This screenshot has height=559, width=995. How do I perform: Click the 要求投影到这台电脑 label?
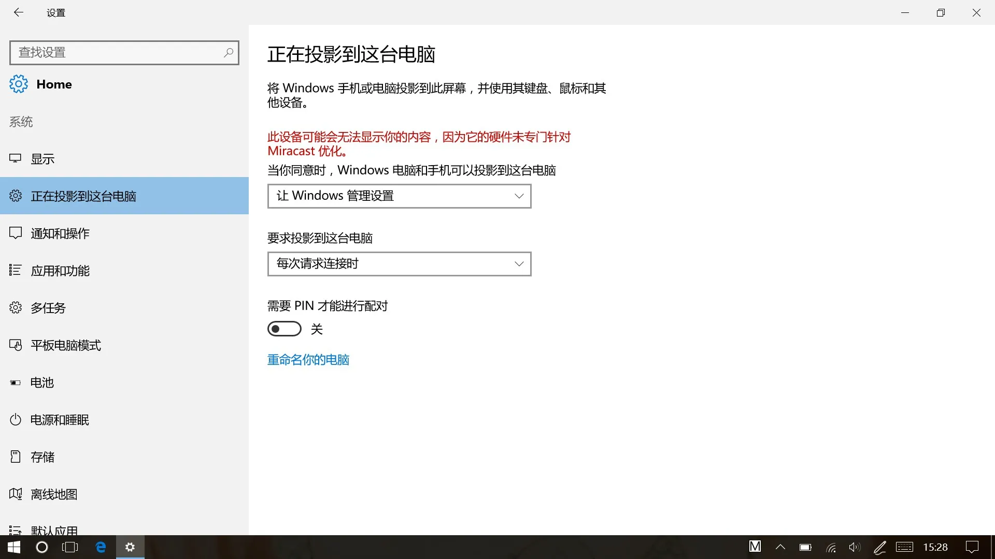320,238
